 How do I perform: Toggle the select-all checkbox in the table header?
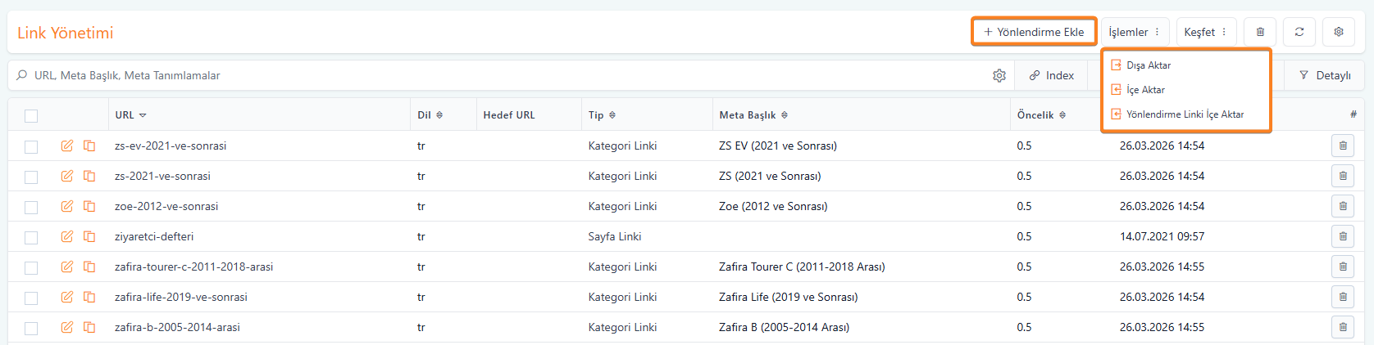pyautogui.click(x=31, y=115)
